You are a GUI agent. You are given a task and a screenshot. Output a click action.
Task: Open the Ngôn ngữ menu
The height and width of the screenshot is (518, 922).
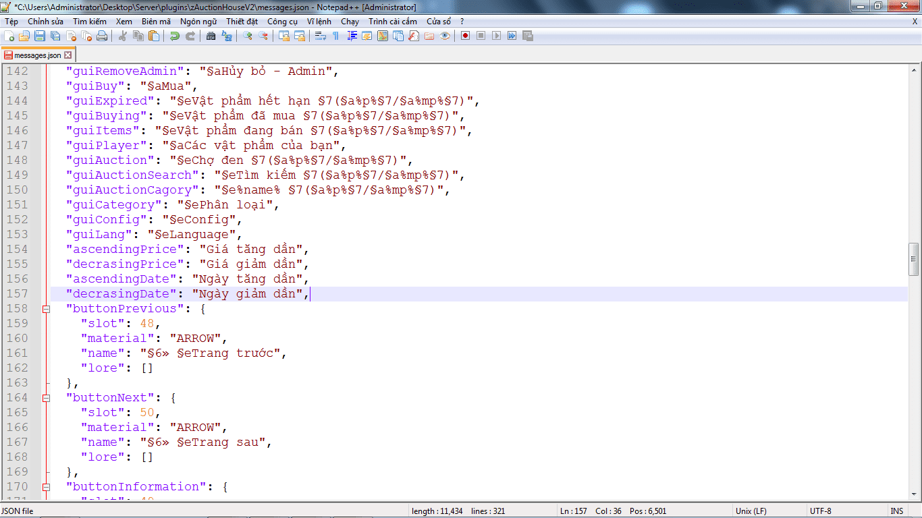(198, 22)
